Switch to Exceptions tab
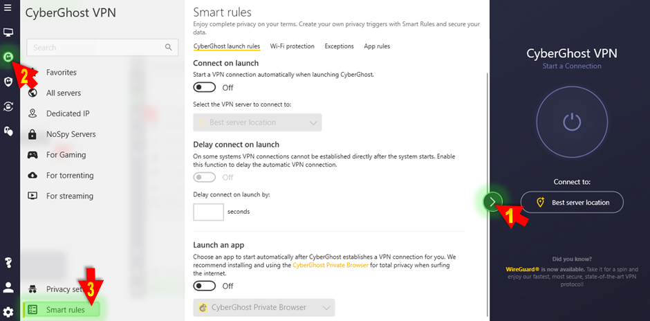 coord(339,46)
